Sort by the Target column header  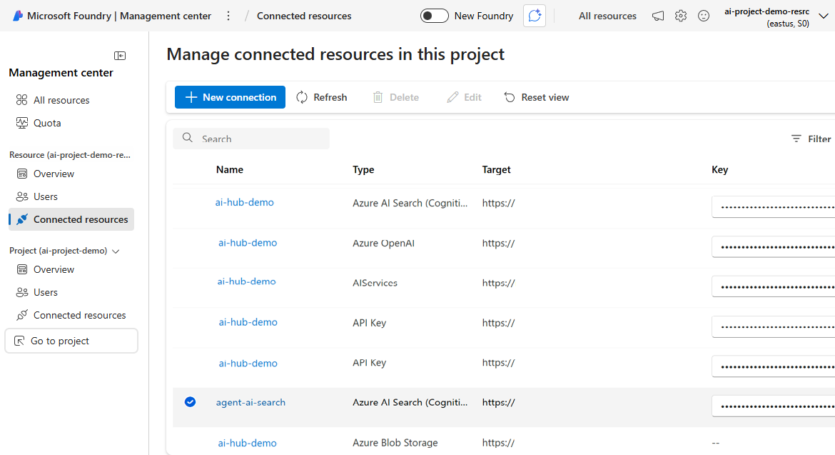[496, 169]
